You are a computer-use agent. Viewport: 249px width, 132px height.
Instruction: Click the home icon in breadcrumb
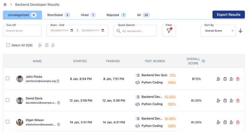[x=5, y=5]
